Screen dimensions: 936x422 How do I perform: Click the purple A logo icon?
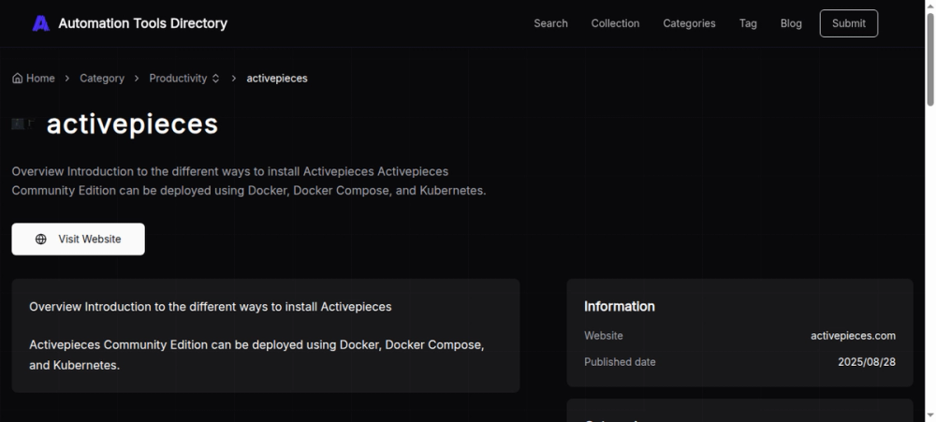click(40, 23)
